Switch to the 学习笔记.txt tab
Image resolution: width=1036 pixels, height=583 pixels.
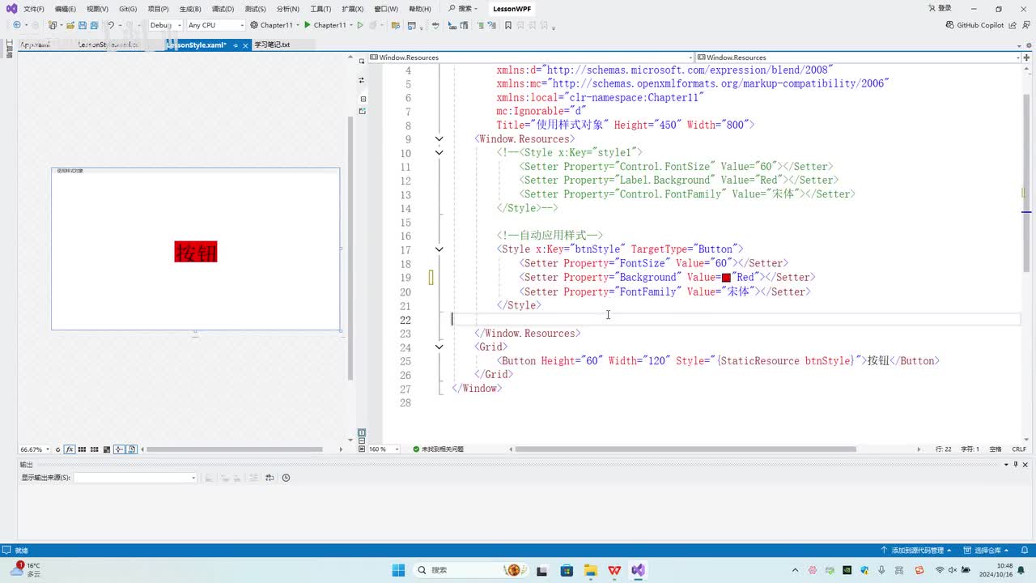click(x=272, y=45)
